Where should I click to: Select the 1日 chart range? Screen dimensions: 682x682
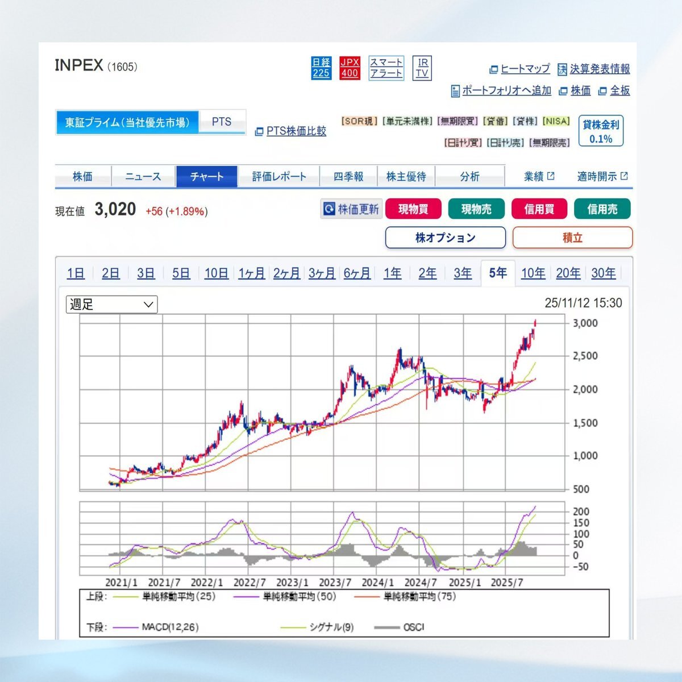coord(76,273)
